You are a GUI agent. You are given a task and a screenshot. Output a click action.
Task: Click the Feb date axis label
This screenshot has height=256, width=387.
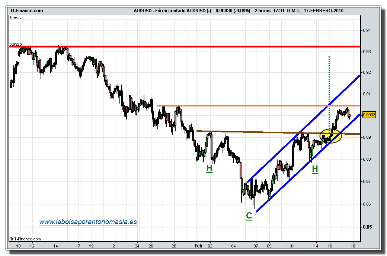pyautogui.click(x=198, y=246)
